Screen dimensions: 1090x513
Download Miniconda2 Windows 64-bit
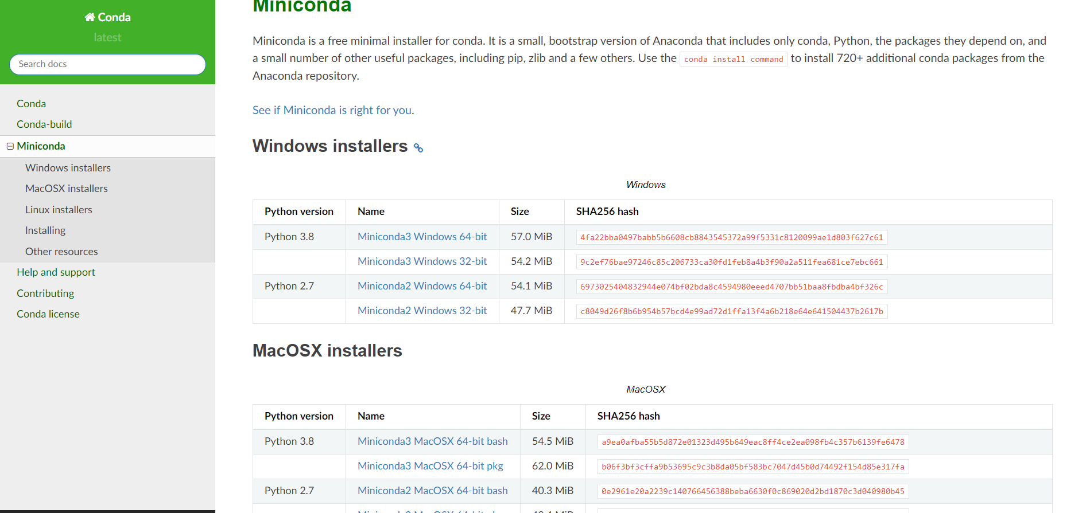[422, 286]
